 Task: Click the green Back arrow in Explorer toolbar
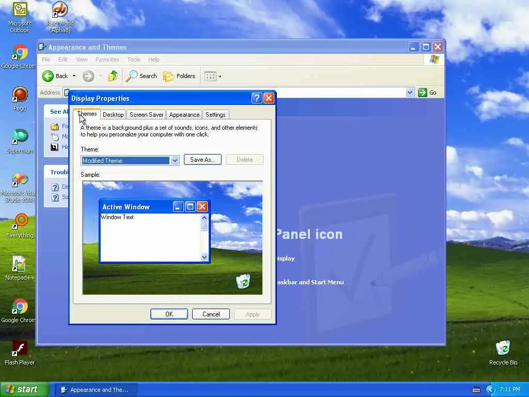(x=48, y=76)
